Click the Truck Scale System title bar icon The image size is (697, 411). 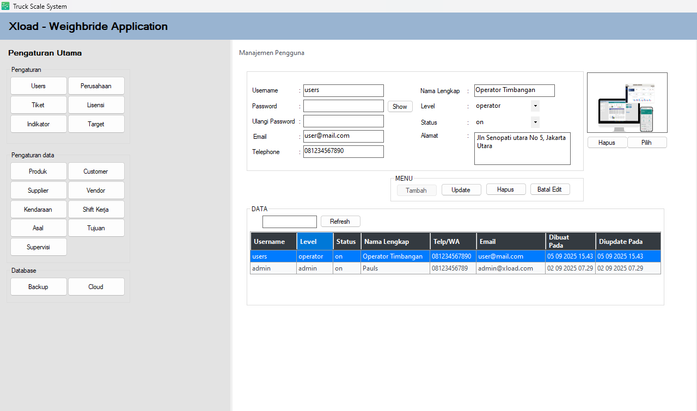[x=5, y=6]
